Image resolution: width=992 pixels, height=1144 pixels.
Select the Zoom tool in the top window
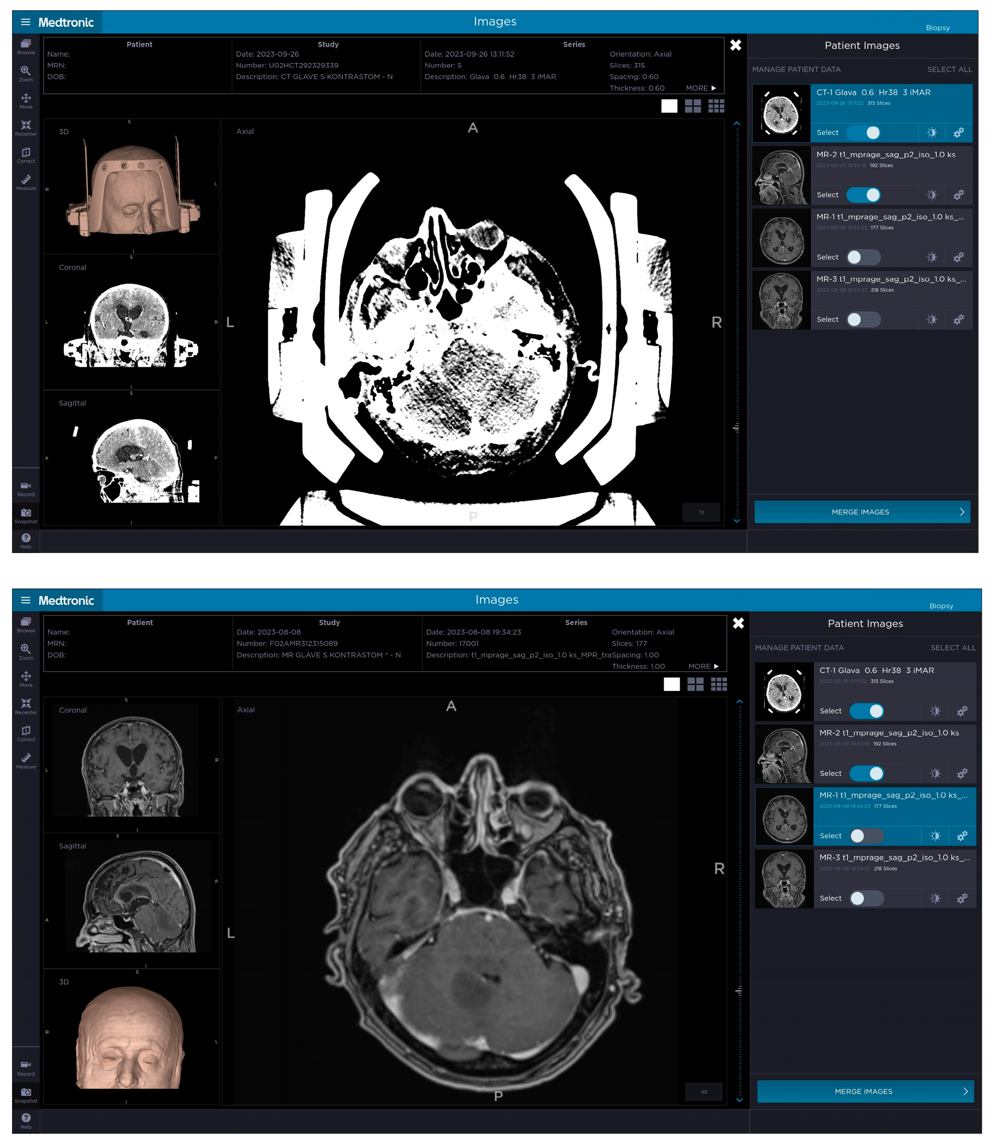26,72
